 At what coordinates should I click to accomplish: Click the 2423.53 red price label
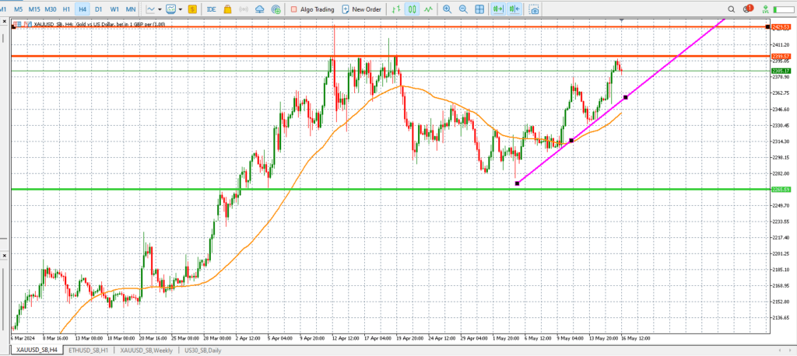780,26
